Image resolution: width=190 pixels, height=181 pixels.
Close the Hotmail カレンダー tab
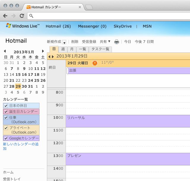[80, 7]
